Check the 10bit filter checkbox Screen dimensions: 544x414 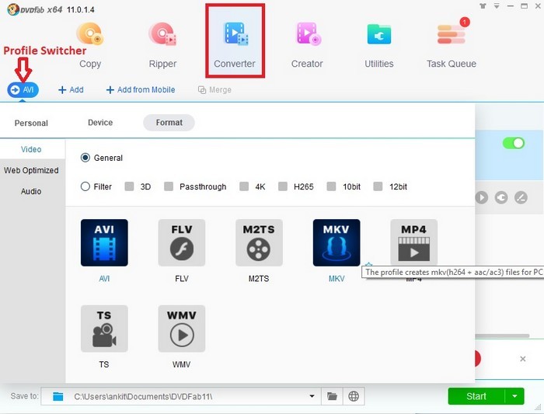[x=331, y=186]
